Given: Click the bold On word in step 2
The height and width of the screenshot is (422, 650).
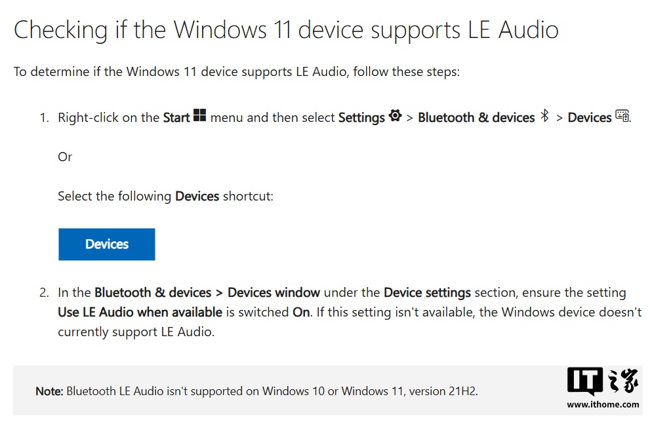Looking at the screenshot, I should (301, 313).
